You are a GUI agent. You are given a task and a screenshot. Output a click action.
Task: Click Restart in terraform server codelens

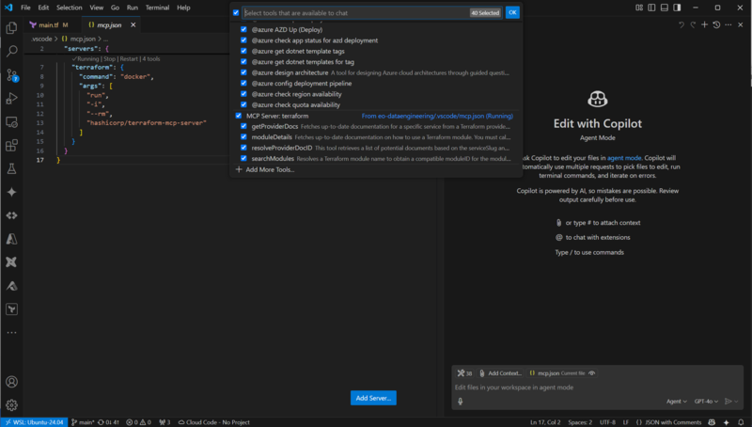129,59
